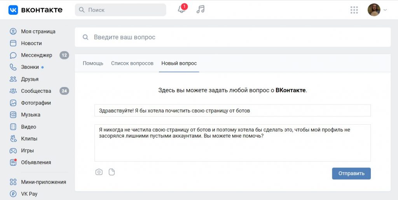Click the Мессенджер label
The width and height of the screenshot is (398, 200).
tap(37, 55)
